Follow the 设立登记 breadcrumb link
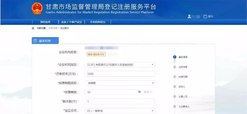The width and height of the screenshot is (247, 114). 64,28
